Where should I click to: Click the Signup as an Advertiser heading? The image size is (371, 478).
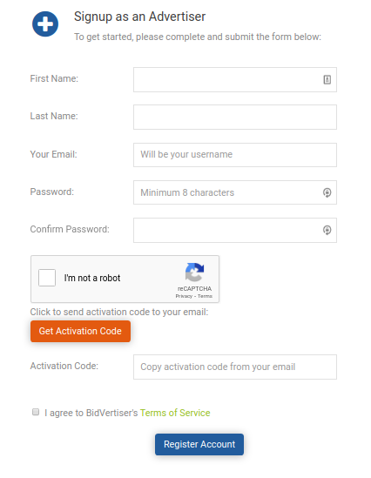pyautogui.click(x=139, y=17)
